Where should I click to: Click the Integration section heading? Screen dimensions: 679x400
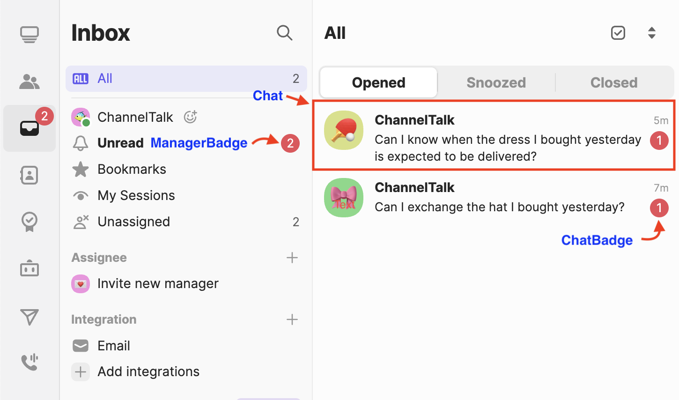point(104,319)
